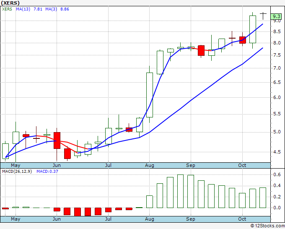Click the 5.5 price axis label
Image resolution: width=285 pixels, height=229 pixels.
click(277, 114)
